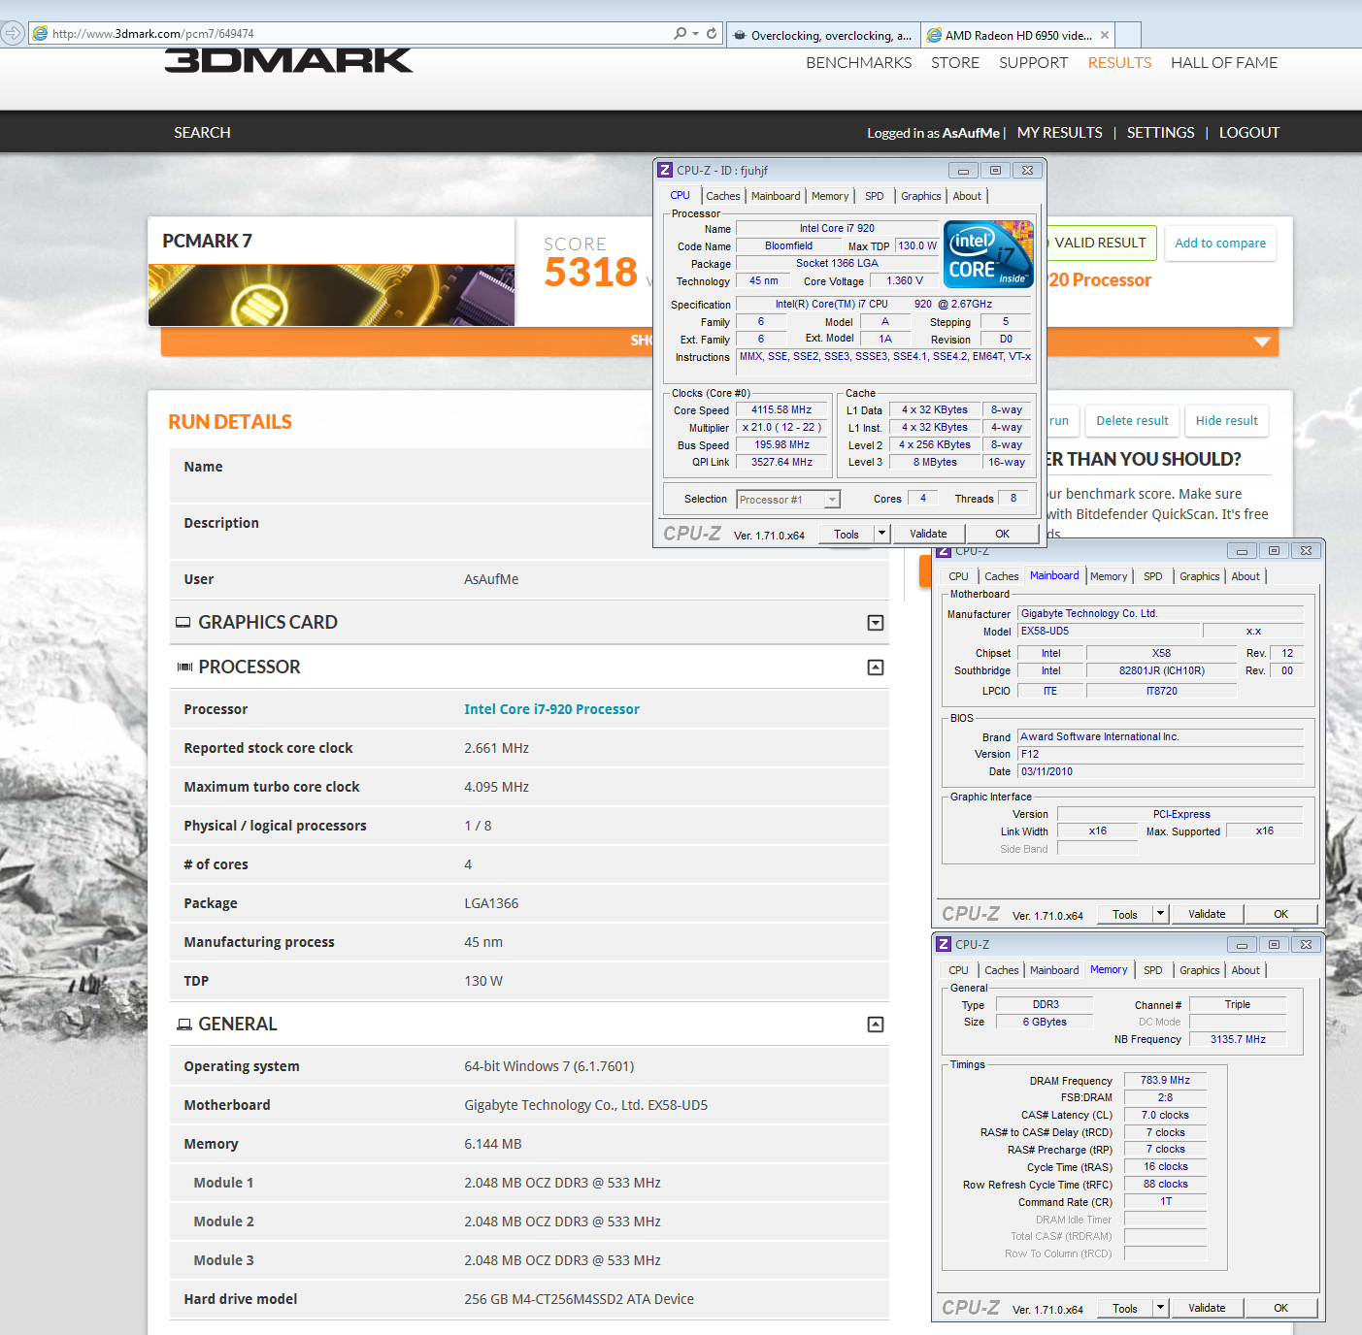
Task: Refresh the page with the reload icon
Action: 712,33
